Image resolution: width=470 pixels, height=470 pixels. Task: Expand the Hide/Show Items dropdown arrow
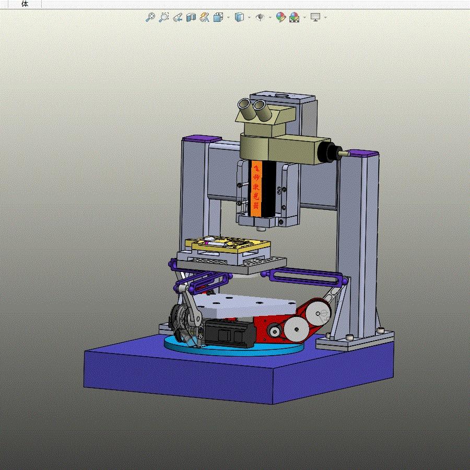coord(270,17)
